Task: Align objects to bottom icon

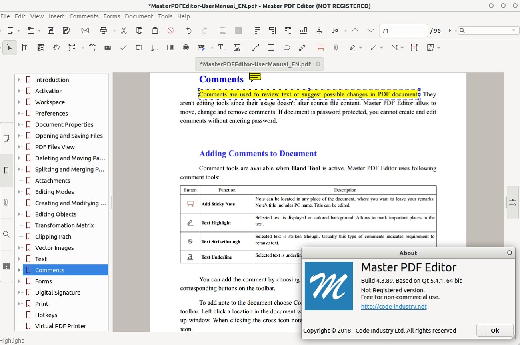Action: coord(304,30)
